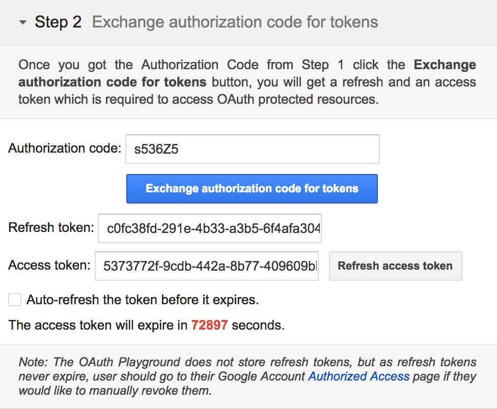Click the 'Authorization code:' field label

[x=65, y=148]
